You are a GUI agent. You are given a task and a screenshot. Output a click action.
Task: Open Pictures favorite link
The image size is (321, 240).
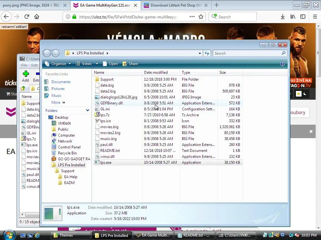[58, 89]
